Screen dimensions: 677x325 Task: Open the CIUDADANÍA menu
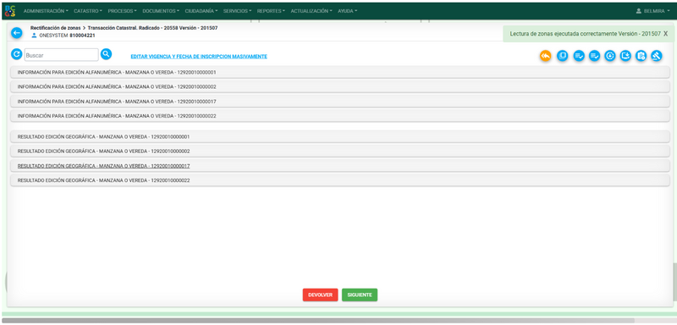[x=201, y=11]
